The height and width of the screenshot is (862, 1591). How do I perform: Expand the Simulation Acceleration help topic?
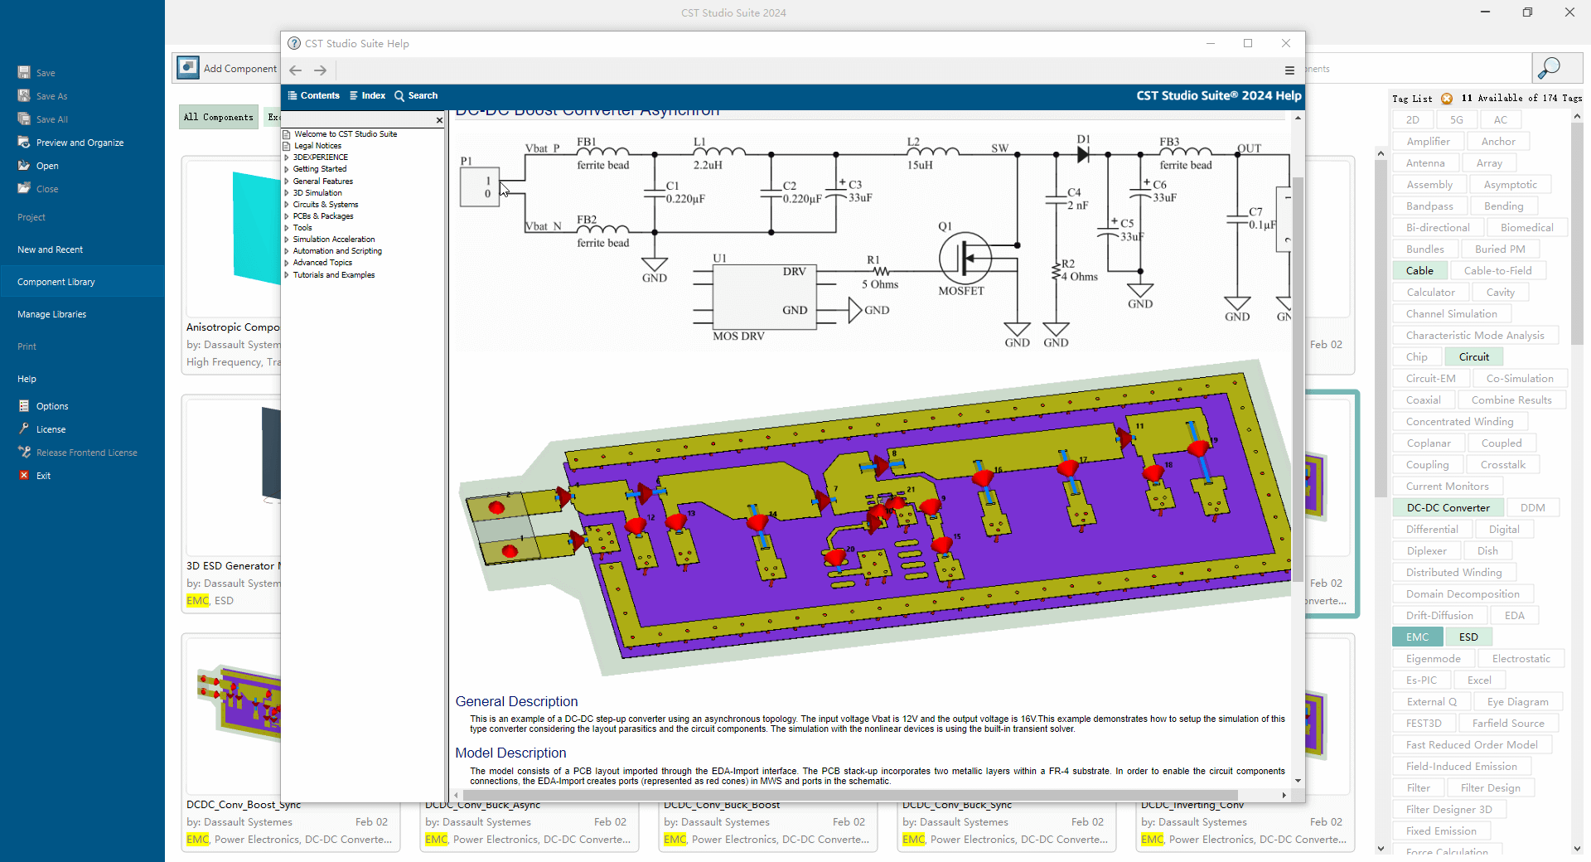[x=287, y=240]
